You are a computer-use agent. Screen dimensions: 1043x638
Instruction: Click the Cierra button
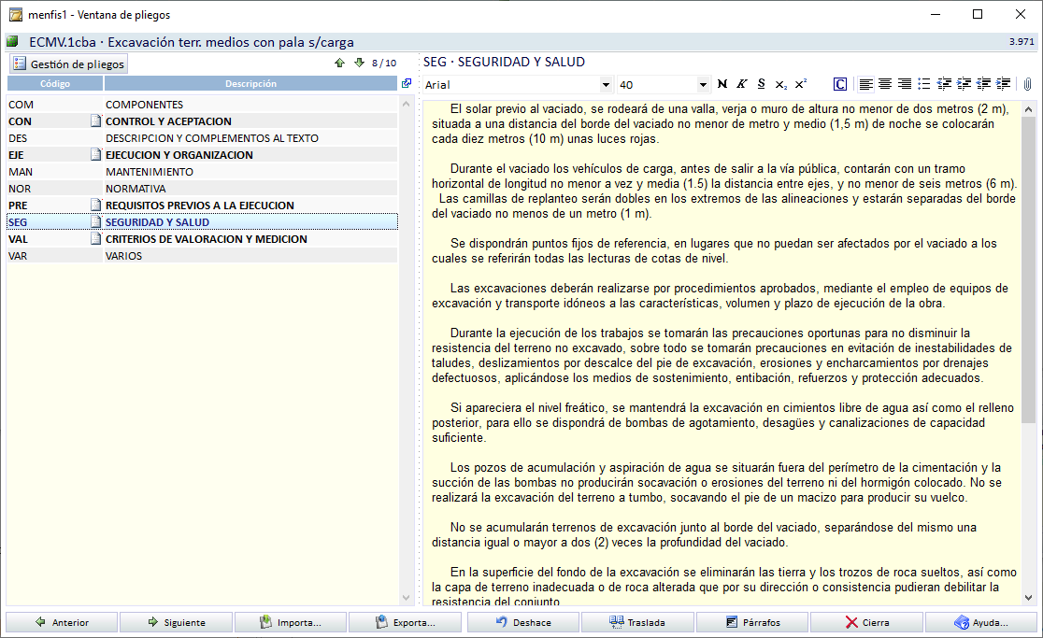(x=866, y=622)
